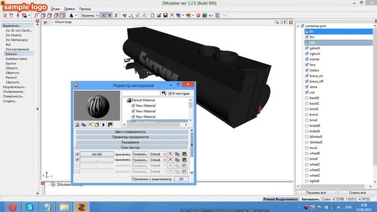Toggle the Z axis constraint button

click(x=116, y=15)
